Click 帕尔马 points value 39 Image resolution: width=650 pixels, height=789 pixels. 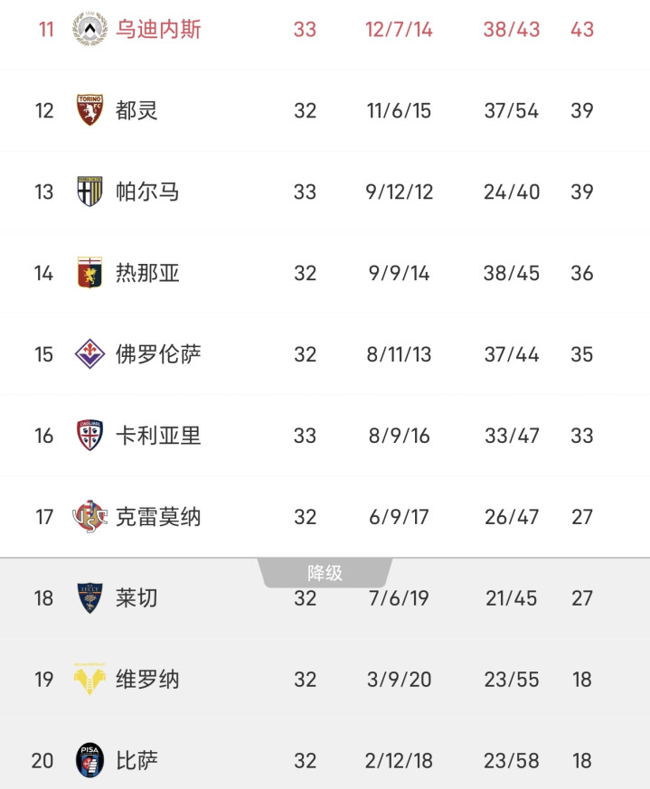582,192
